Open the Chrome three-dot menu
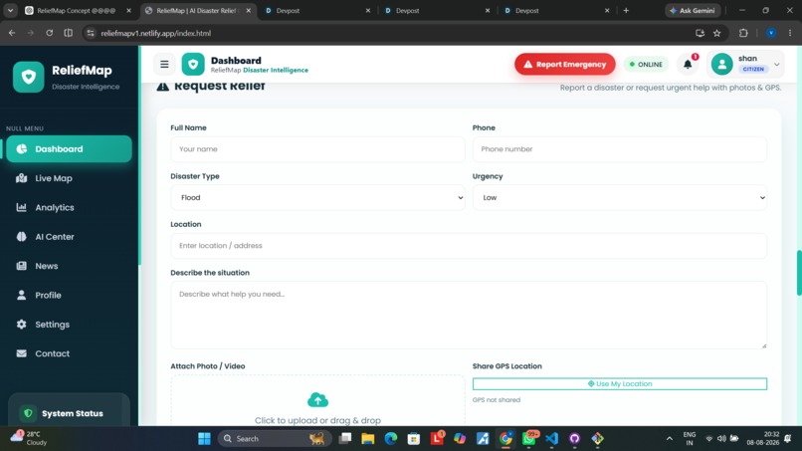 [x=790, y=33]
